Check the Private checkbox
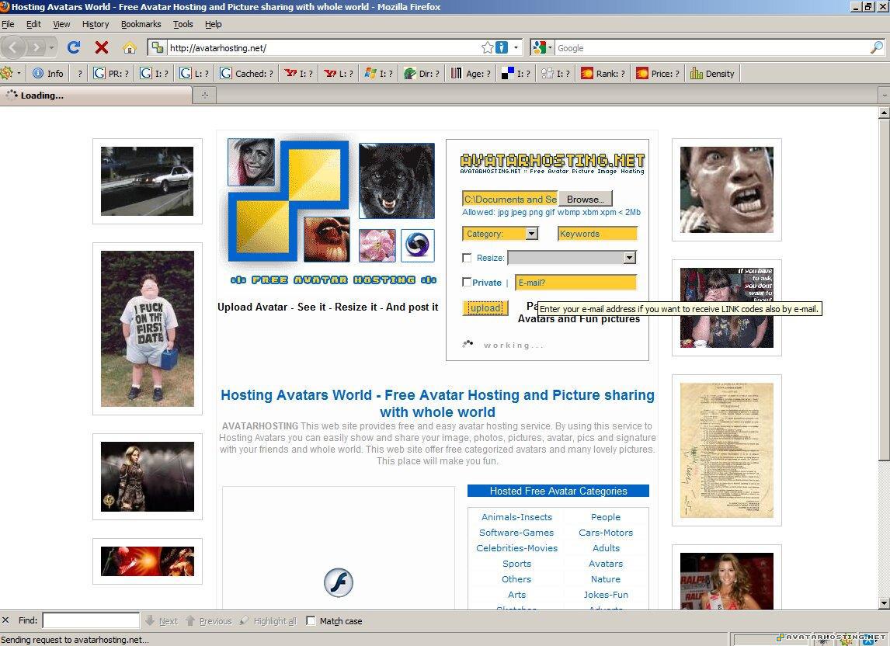890x646 pixels. (467, 283)
